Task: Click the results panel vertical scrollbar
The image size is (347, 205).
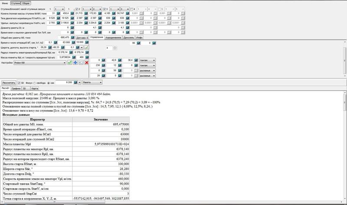Action: [345, 146]
